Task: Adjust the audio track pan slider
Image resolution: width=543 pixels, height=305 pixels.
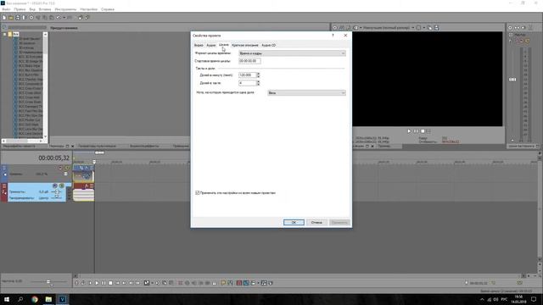Action: point(57,198)
